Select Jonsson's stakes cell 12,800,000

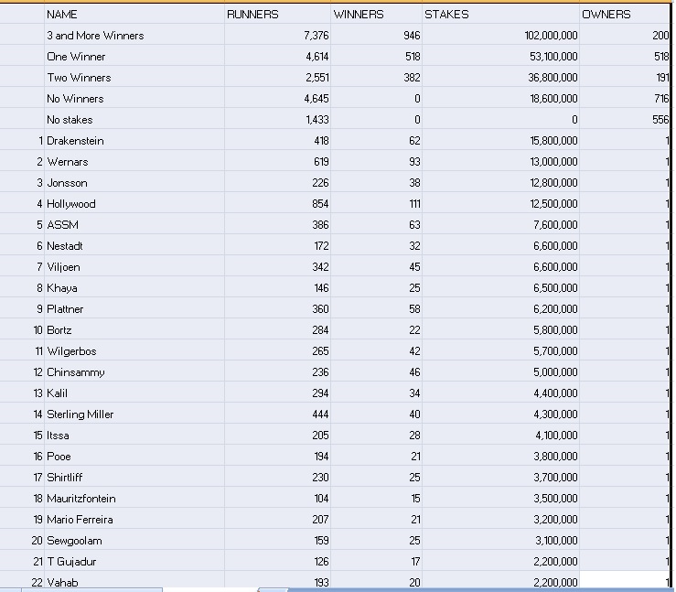(553, 183)
